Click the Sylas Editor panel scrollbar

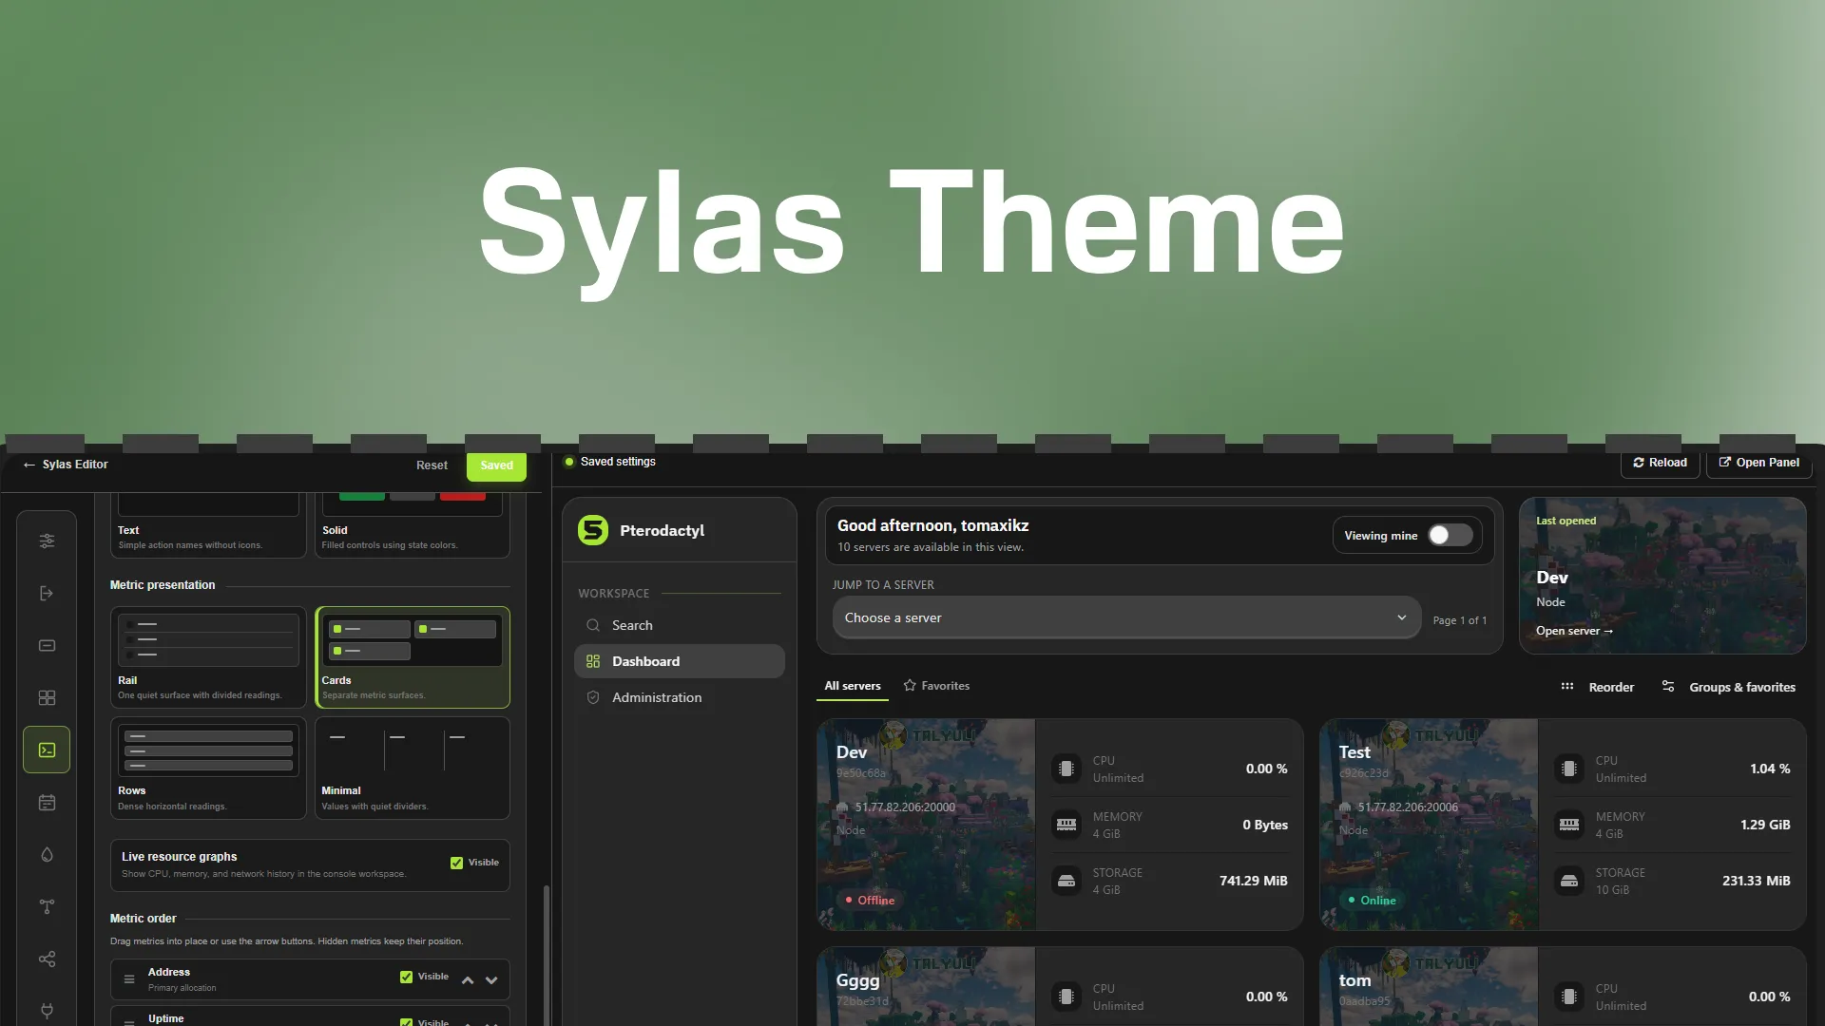coord(546,955)
